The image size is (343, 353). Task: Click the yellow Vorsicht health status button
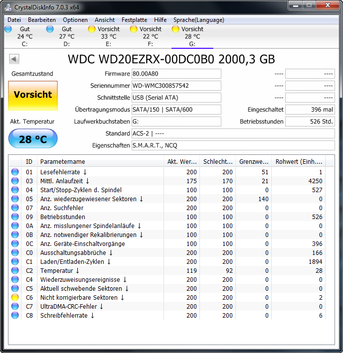pyautogui.click(x=33, y=96)
